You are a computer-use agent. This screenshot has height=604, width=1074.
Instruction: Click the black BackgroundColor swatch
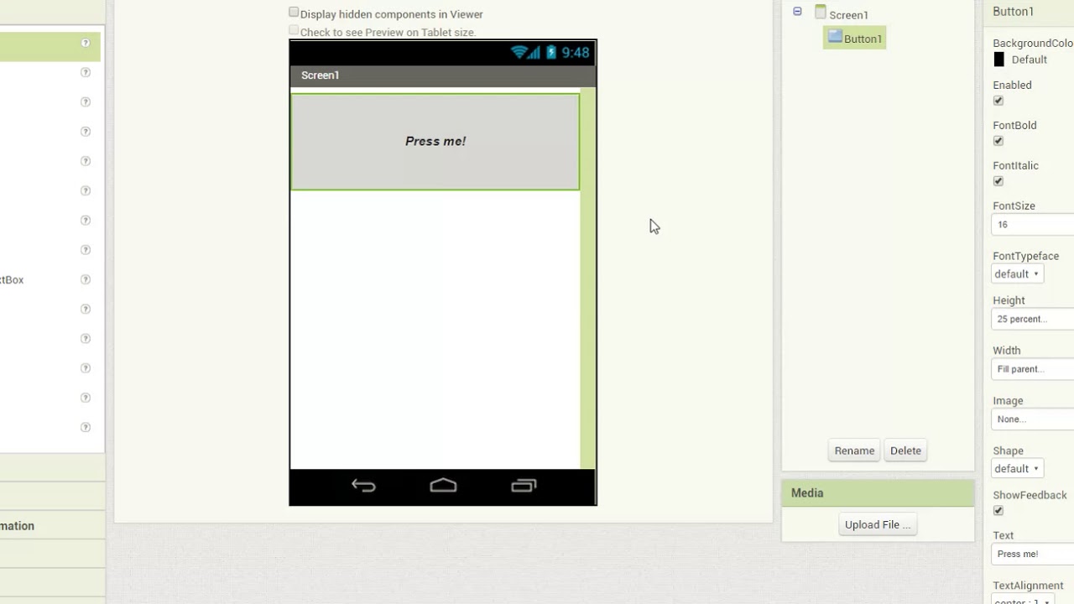point(998,60)
